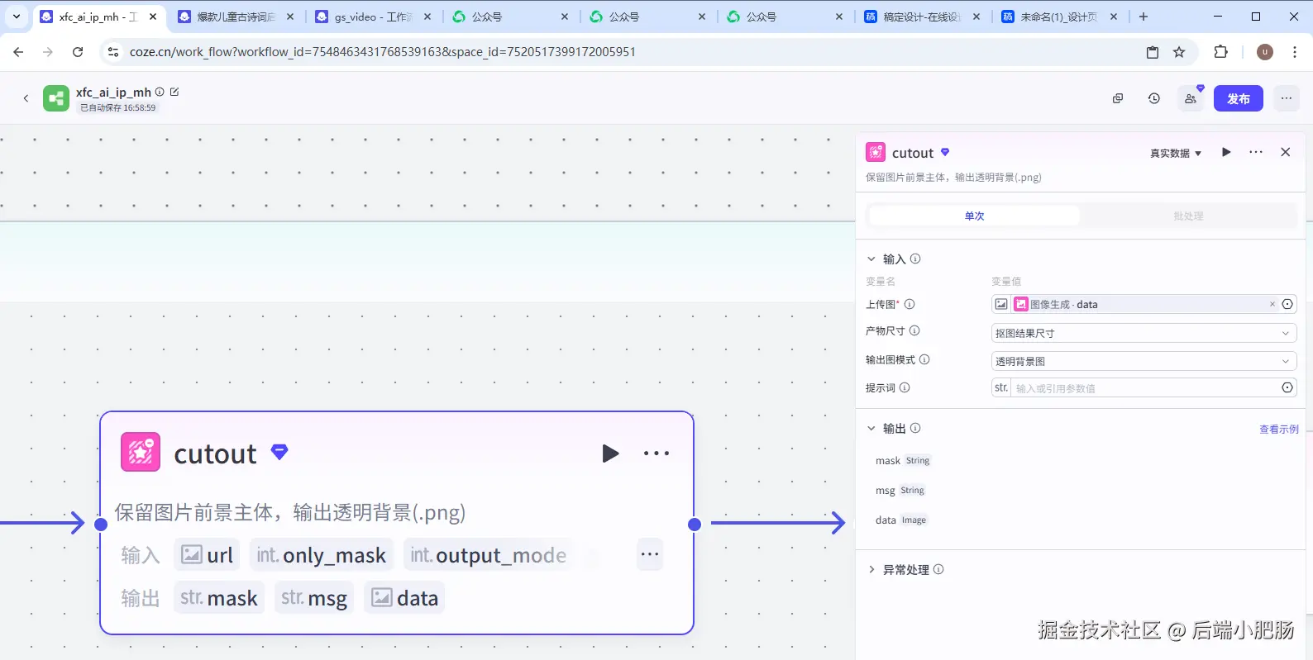The height and width of the screenshot is (660, 1313).
Task: Click the premium diamond badge on canvas node
Action: 279,452
